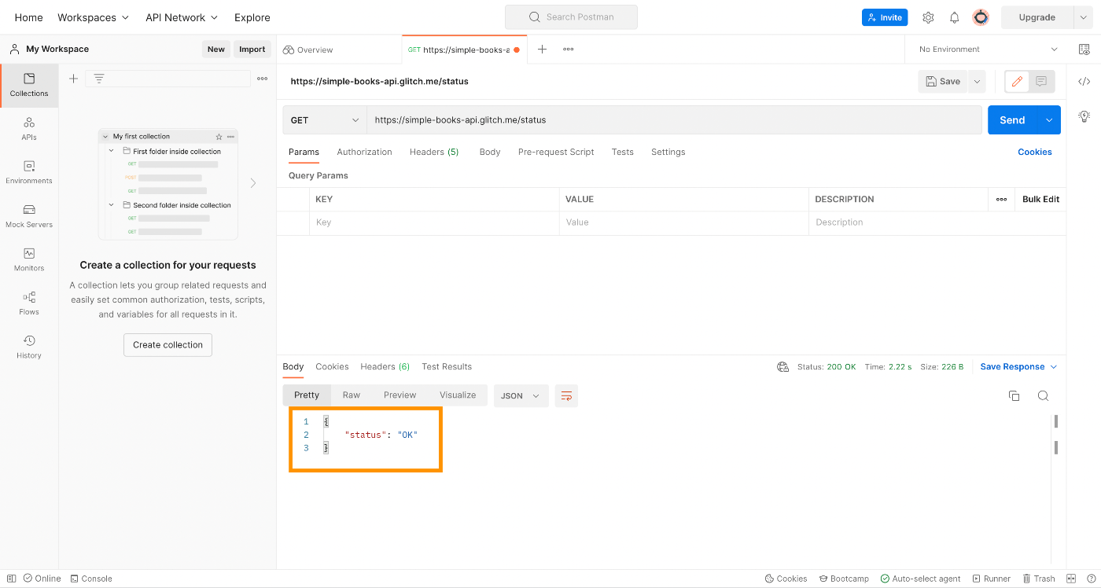This screenshot has width=1101, height=588.
Task: Open a new request tab with plus icon
Action: tap(542, 49)
